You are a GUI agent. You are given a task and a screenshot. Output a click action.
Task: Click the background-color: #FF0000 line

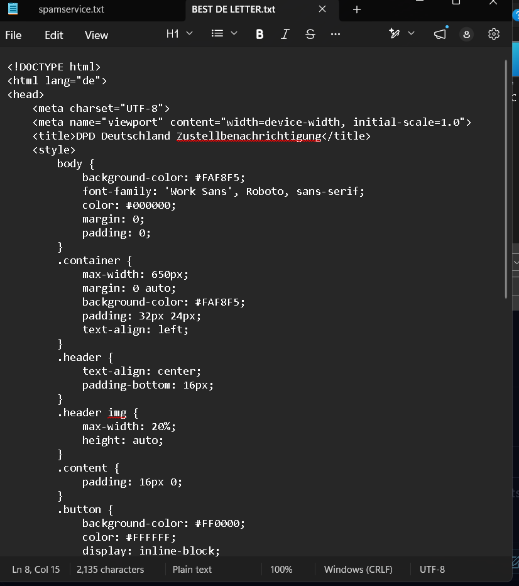(163, 523)
